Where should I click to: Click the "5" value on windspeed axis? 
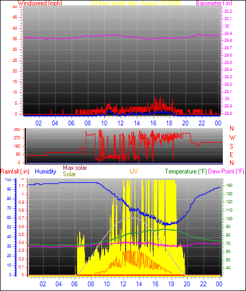[16, 103]
